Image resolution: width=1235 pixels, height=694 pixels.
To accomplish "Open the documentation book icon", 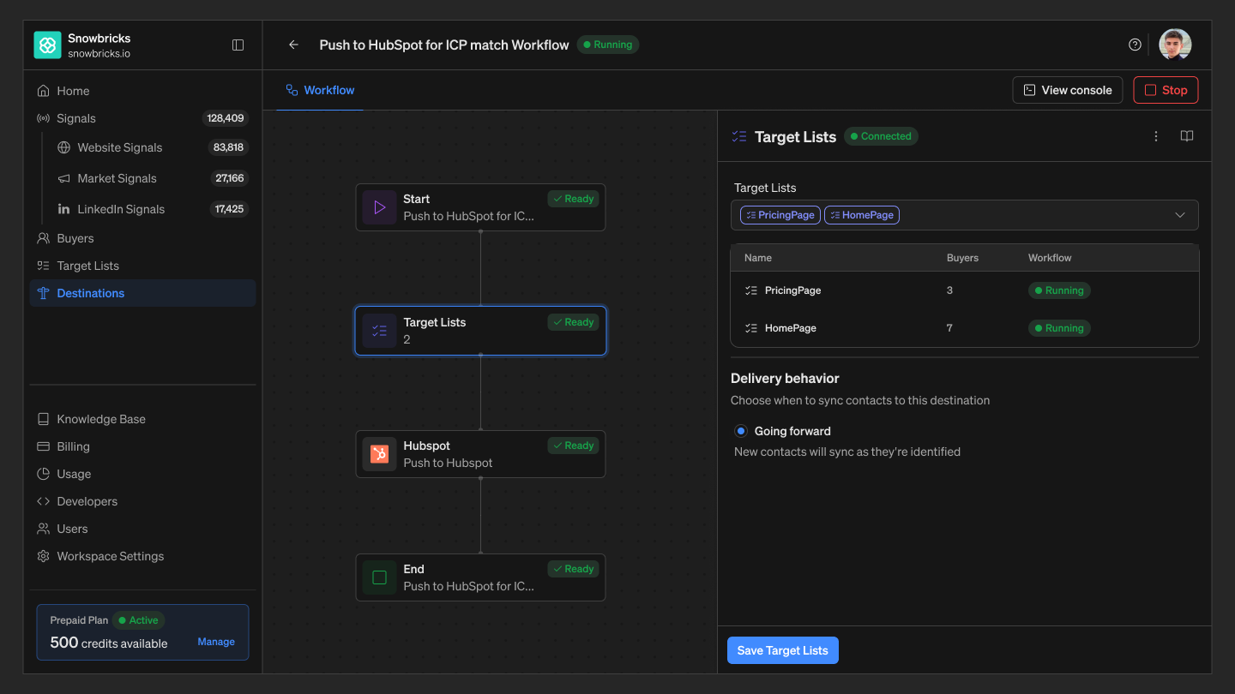I will [1187, 136].
